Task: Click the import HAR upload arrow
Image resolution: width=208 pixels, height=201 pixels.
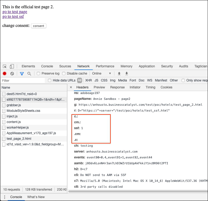Action: tap(119, 73)
